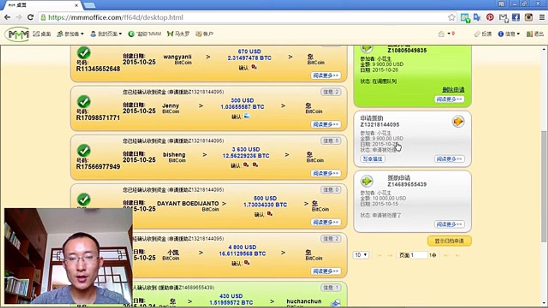Click the green arrow icon on request Z14689655439
Viewport: 548px width, 308px height.
point(366,181)
